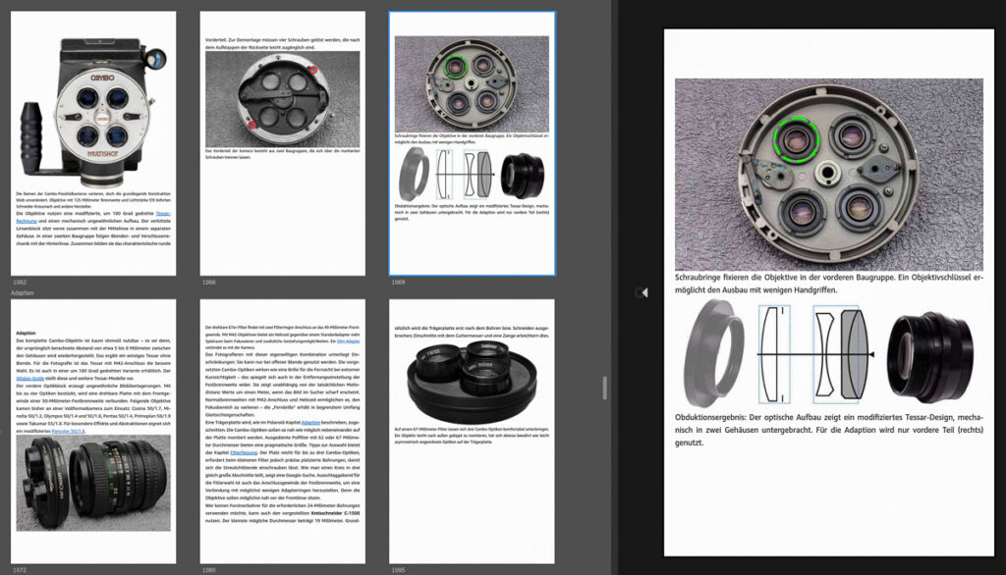Click the "Adaption" section label above page 1072
Viewport: 1006px width, 575px height.
(x=23, y=293)
